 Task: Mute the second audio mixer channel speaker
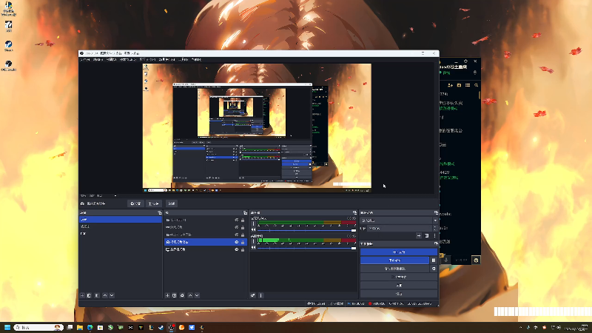(254, 248)
